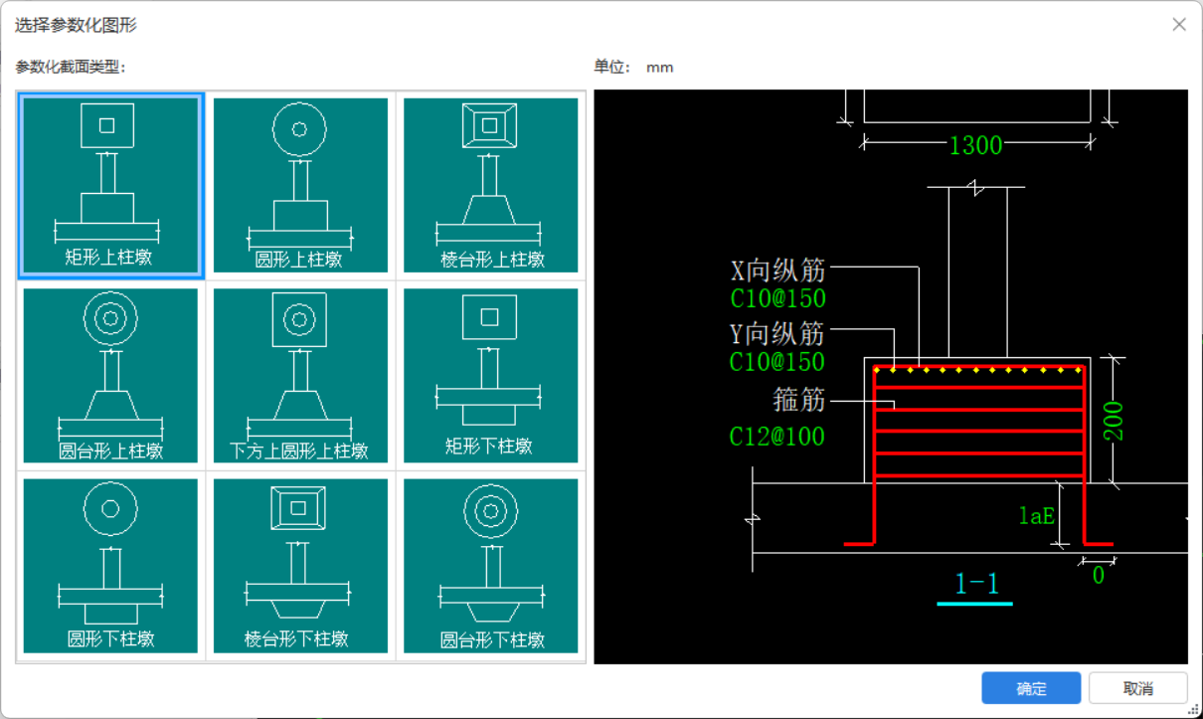Viewport: 1203px width, 719px height.
Task: Click the 参数化截面类型 heading
Action: (x=71, y=67)
